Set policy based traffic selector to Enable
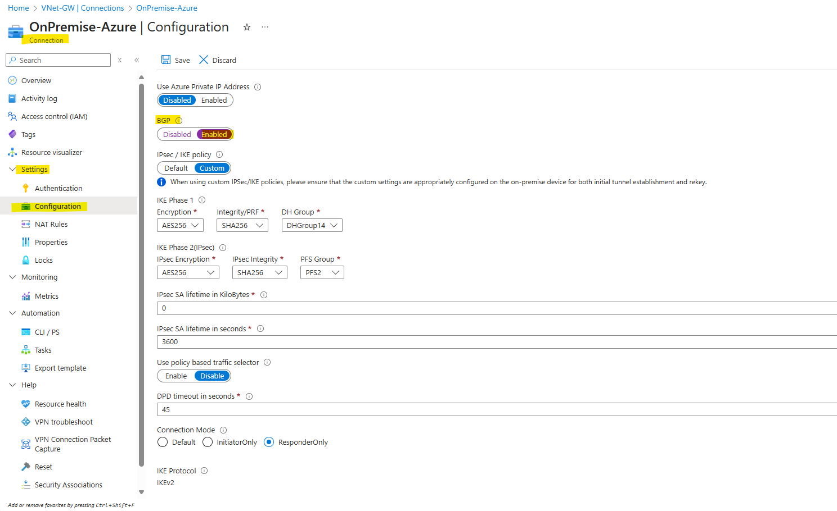This screenshot has width=837, height=511. pos(176,376)
